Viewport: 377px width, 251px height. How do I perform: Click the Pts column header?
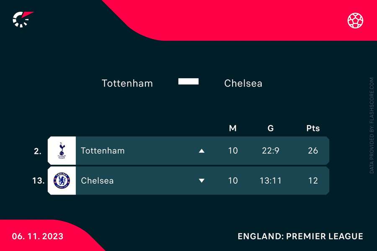[x=313, y=128]
